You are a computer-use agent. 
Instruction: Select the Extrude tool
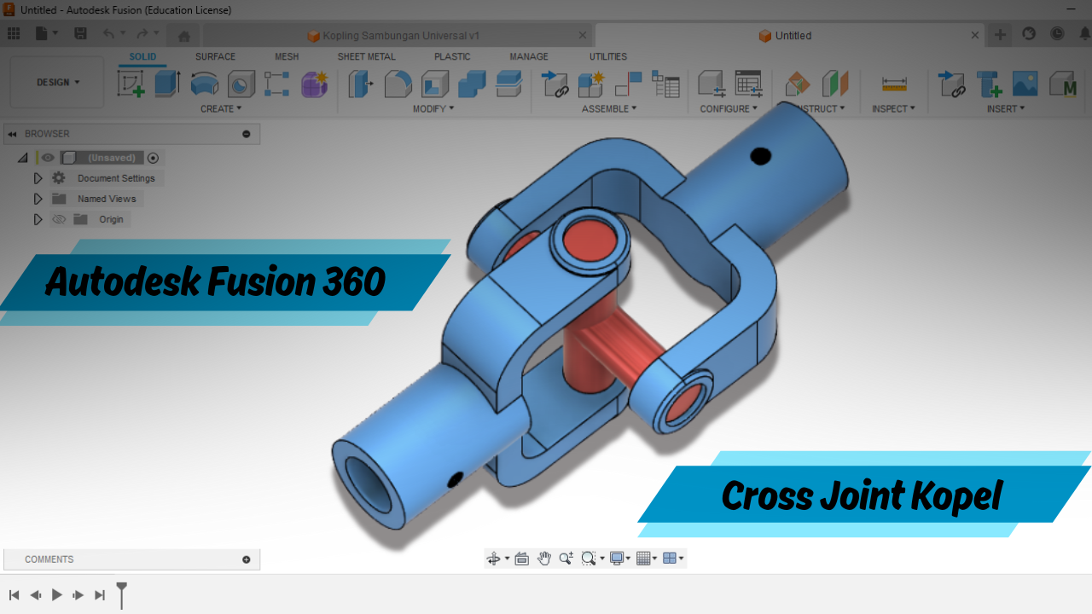click(167, 84)
